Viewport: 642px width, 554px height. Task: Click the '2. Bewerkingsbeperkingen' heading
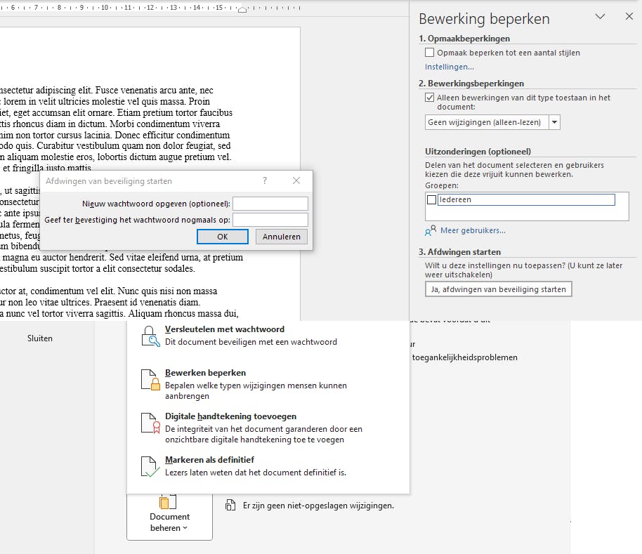point(471,84)
